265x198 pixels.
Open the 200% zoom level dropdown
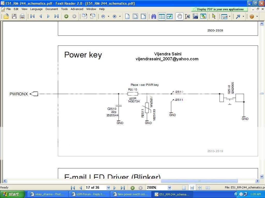[169, 188]
